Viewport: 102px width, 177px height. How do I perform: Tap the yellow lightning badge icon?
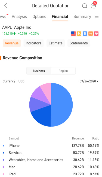[79, 33]
